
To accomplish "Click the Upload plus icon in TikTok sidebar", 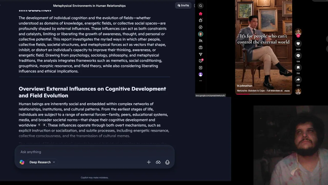I will [201, 68].
